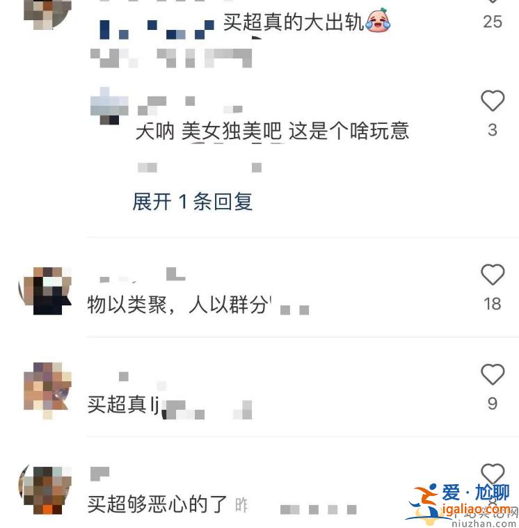
Task: Open top avatar beside 买超真的大出轨 comment
Action: click(x=47, y=14)
